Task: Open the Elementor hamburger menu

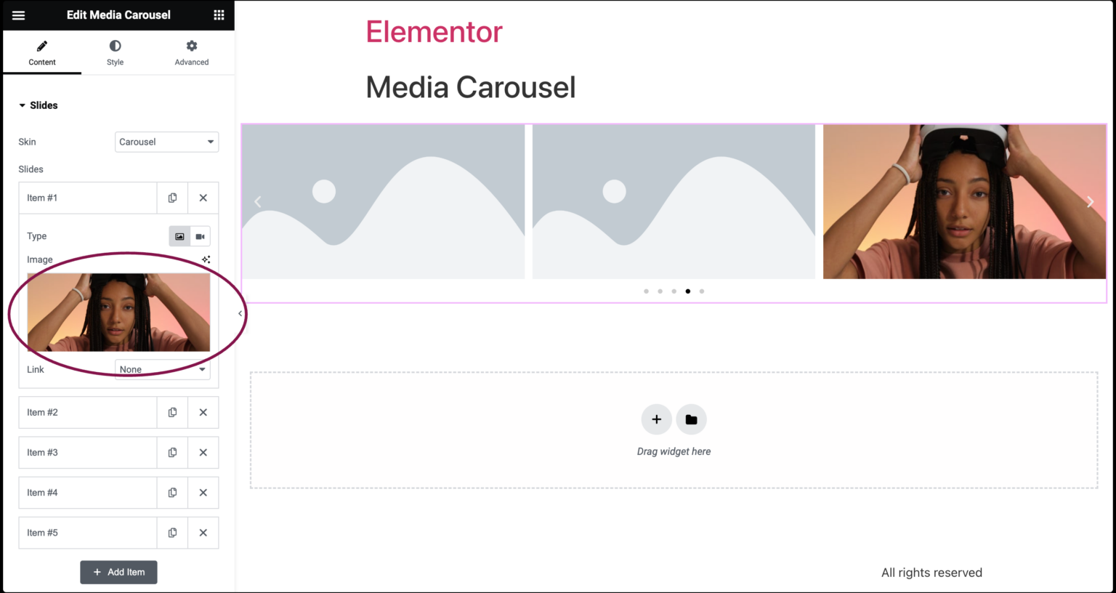Action: pos(18,15)
